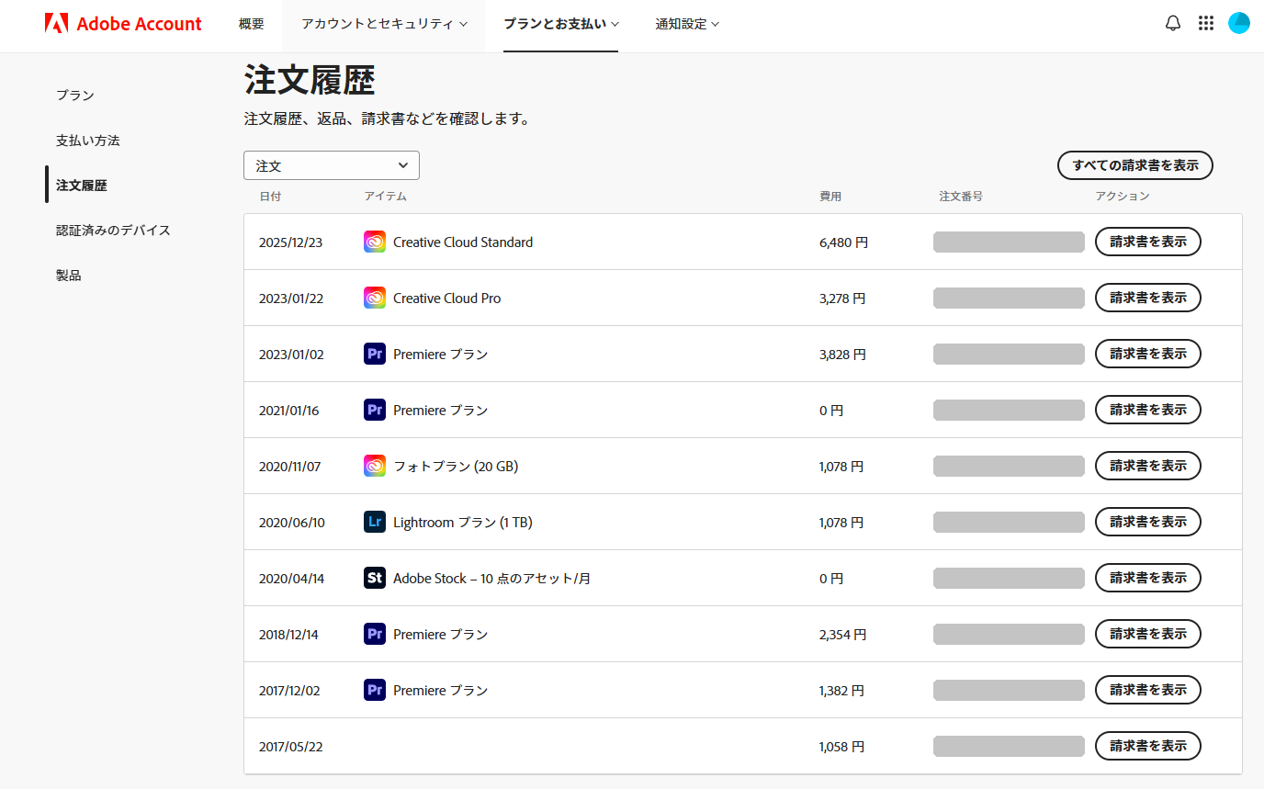Select プラン in the sidebar

pyautogui.click(x=75, y=96)
